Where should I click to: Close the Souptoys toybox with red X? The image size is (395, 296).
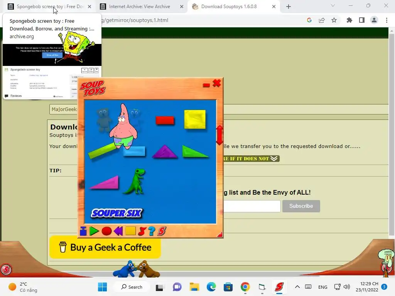(x=217, y=83)
